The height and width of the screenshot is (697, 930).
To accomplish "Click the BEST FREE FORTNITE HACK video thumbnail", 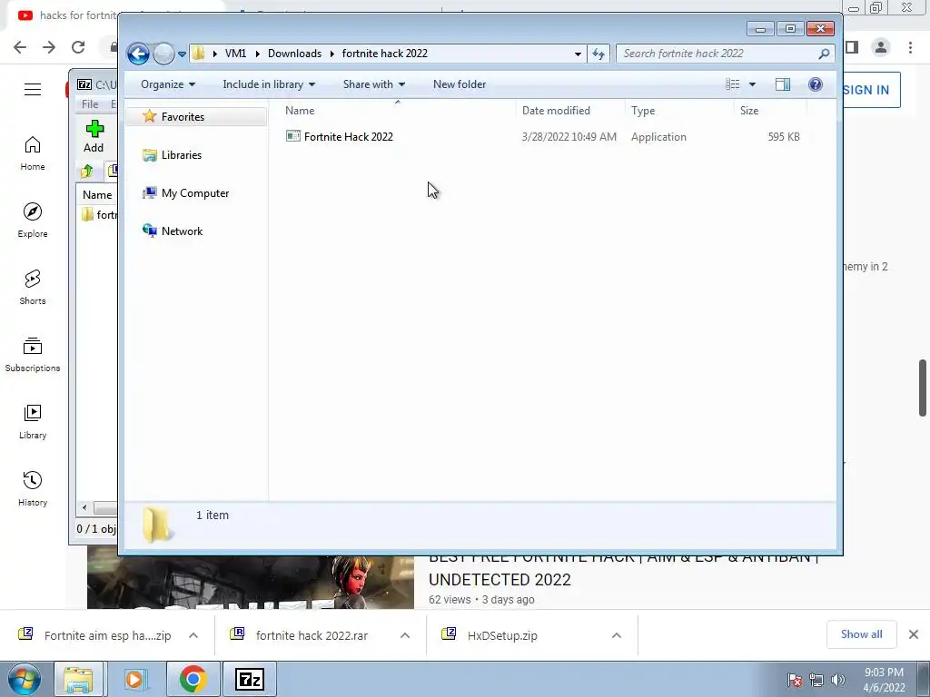I will pyautogui.click(x=251, y=582).
